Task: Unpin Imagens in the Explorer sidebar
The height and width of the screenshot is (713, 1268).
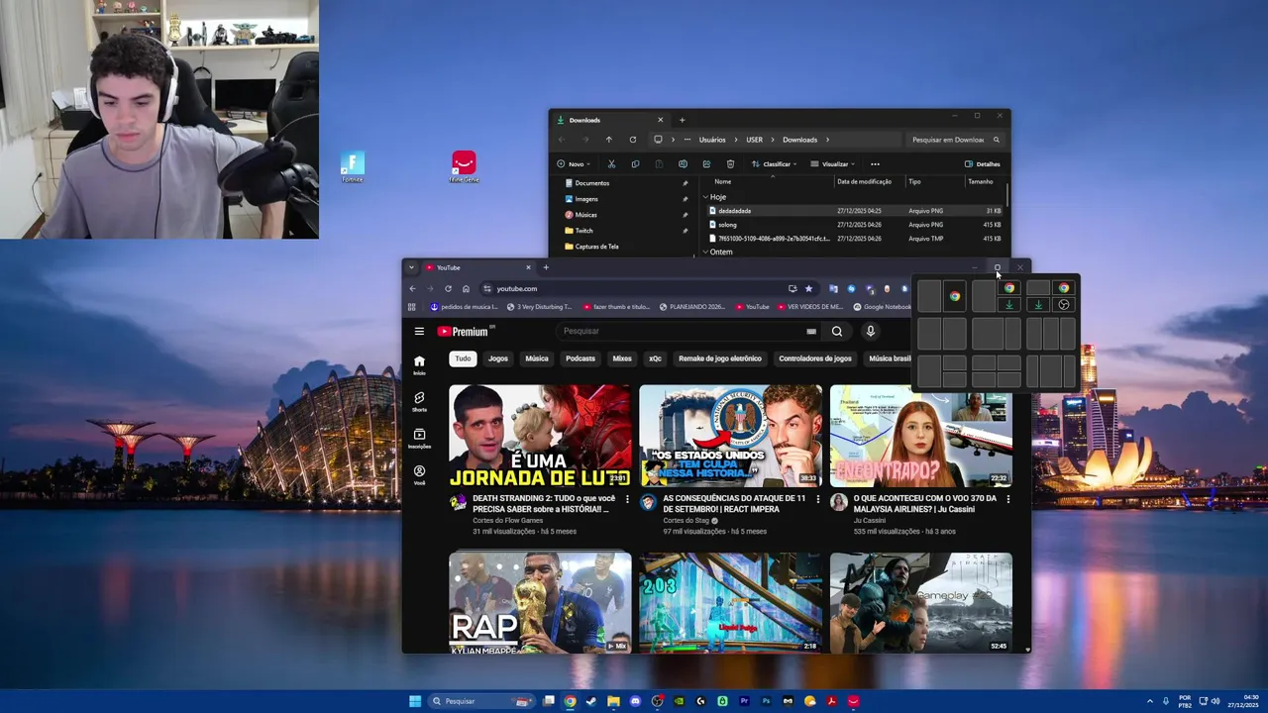Action: click(x=685, y=199)
